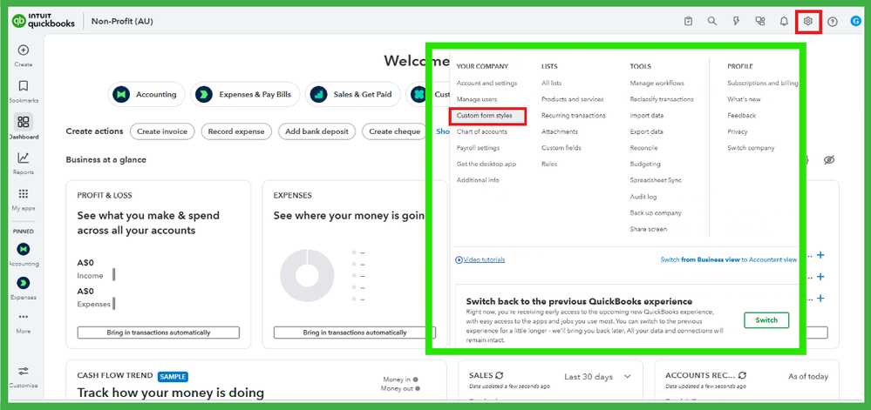Image resolution: width=871 pixels, height=410 pixels.
Task: Open Manage workflows
Action: (657, 84)
